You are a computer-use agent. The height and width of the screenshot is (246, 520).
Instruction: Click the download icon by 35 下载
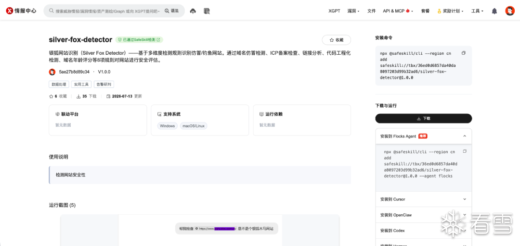(78, 97)
